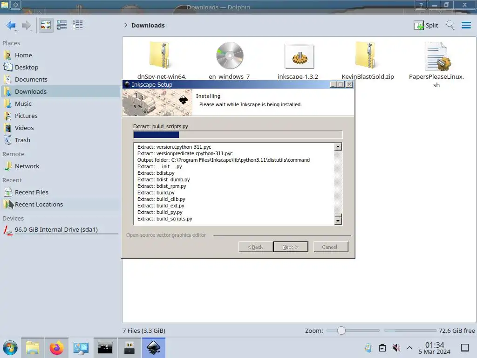Click log line "Extract: build_clib.py"

tap(161, 199)
